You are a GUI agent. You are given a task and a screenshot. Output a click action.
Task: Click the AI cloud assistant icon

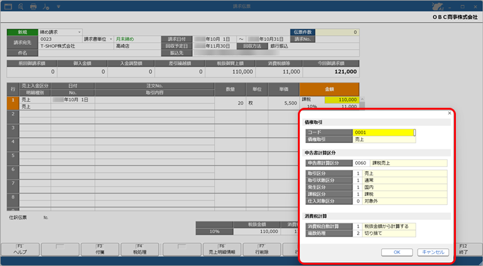click(x=438, y=6)
